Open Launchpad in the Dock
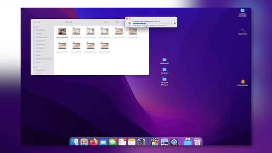Screen dimensions: 272x153 pyautogui.click(x=84, y=142)
